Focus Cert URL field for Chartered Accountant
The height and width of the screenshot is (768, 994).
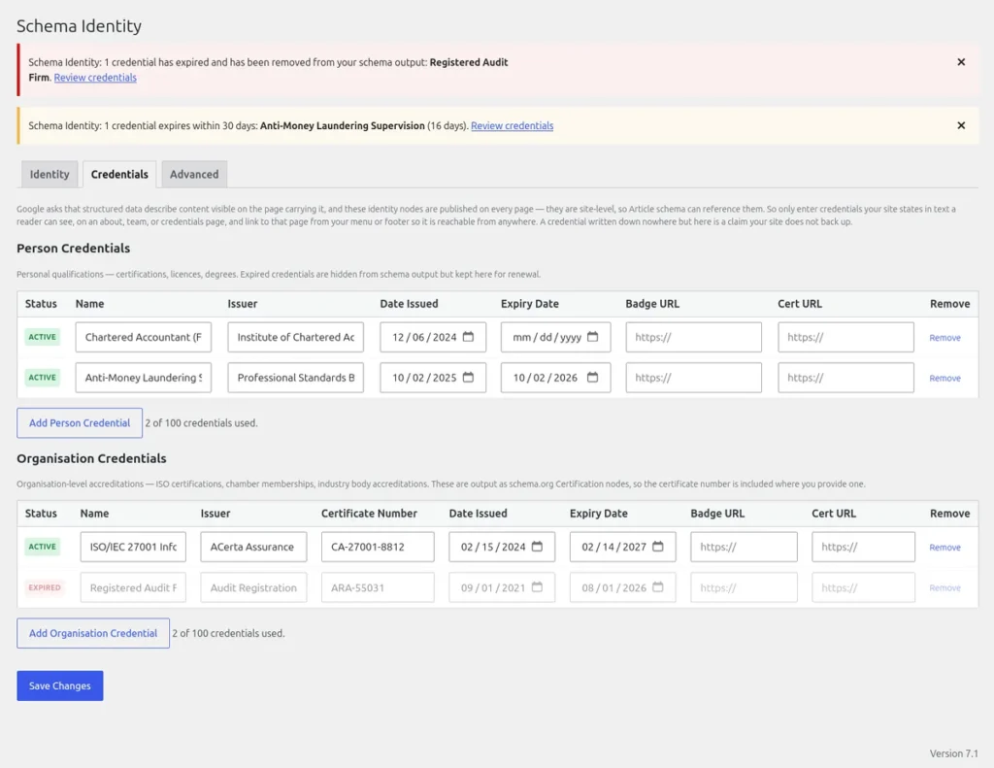[845, 337]
